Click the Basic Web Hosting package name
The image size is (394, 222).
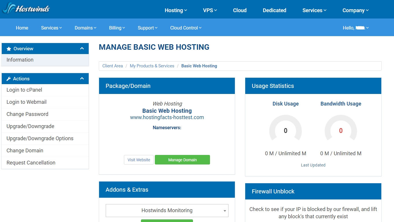167,111
